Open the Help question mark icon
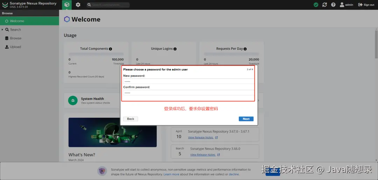 [333, 5]
